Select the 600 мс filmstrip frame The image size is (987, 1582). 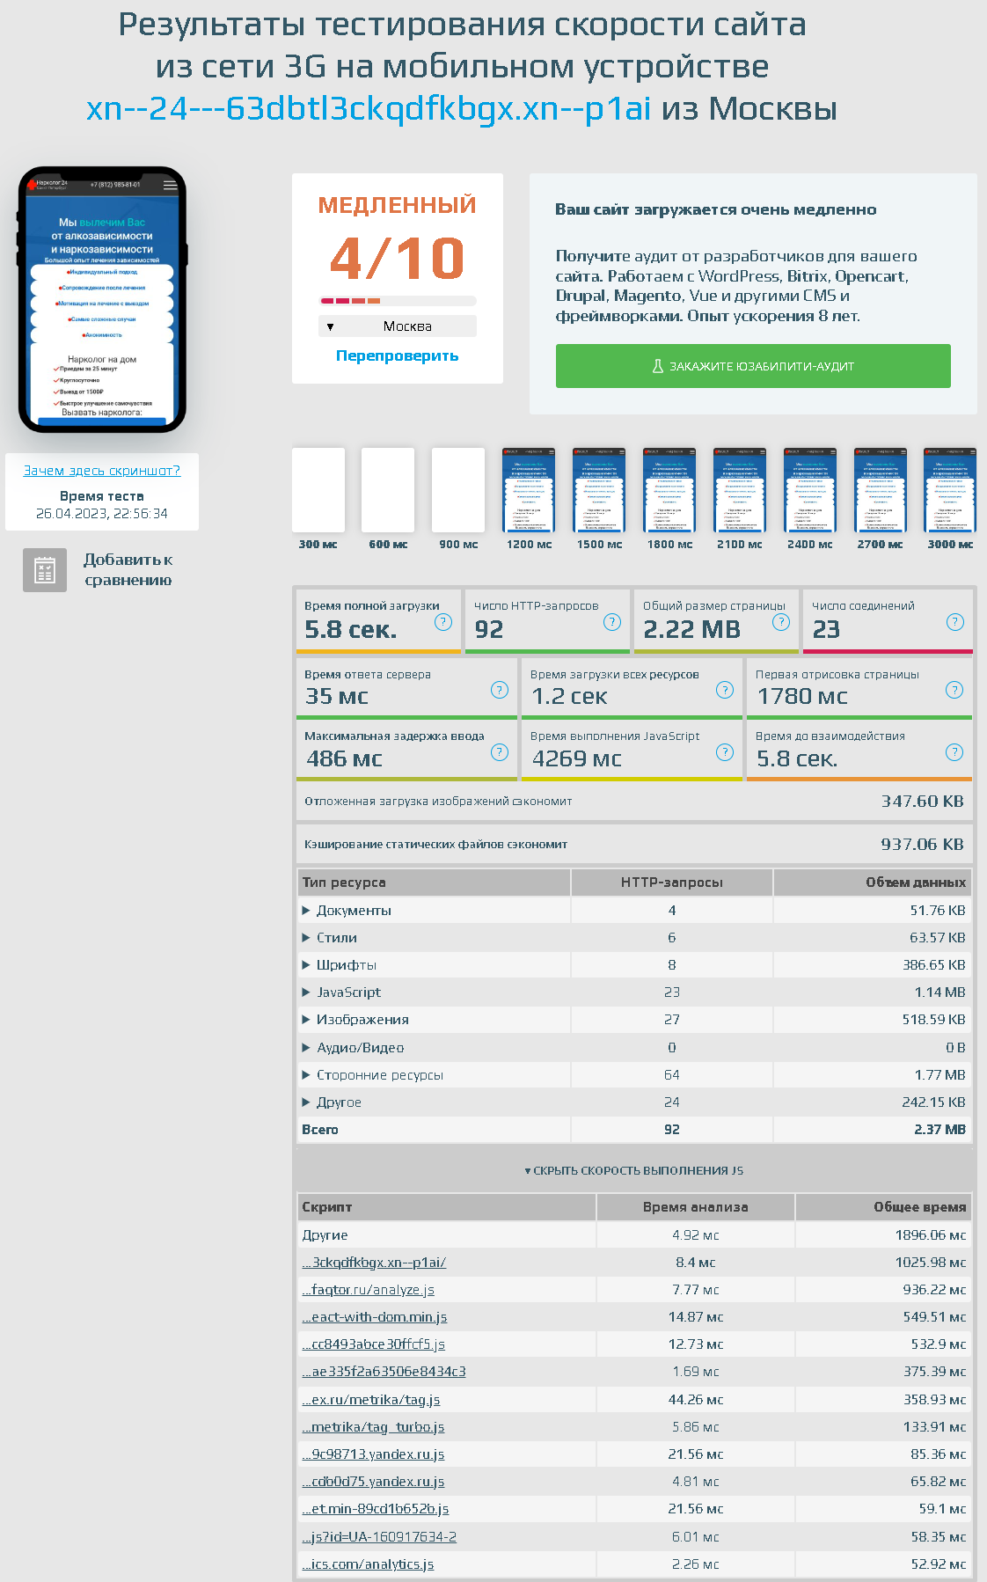pyautogui.click(x=388, y=490)
